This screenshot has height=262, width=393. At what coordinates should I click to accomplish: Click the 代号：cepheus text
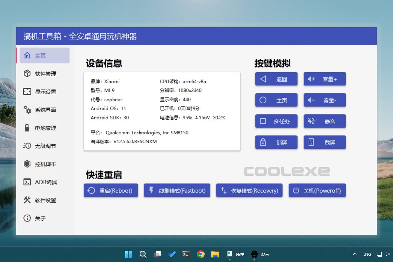pos(106,100)
